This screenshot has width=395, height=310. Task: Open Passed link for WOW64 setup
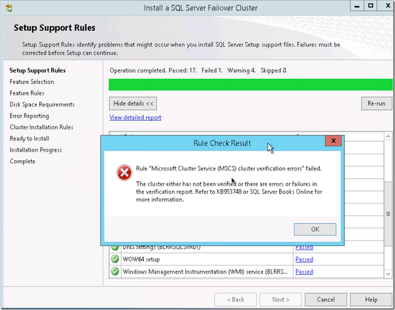304,259
